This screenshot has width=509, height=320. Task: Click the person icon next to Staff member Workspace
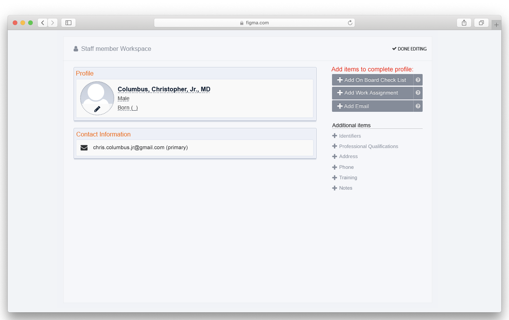(x=76, y=49)
